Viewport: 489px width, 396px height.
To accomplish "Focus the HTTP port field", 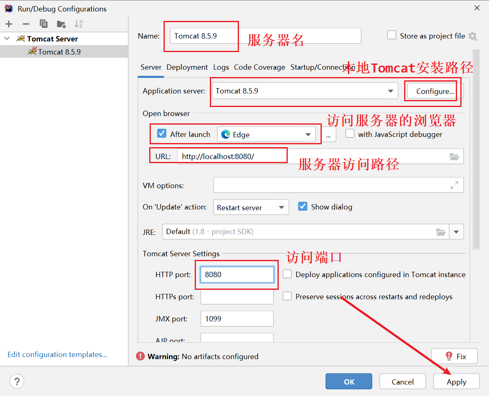I will point(237,274).
